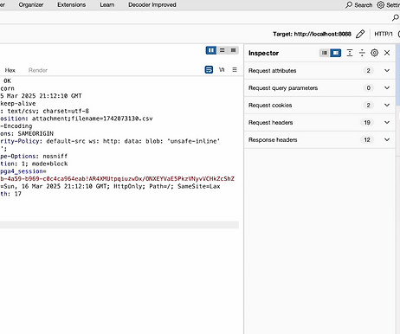Image resolution: width=400 pixels, height=334 pixels.
Task: Click the HTTP/1 protocol selector
Action: coord(384,34)
